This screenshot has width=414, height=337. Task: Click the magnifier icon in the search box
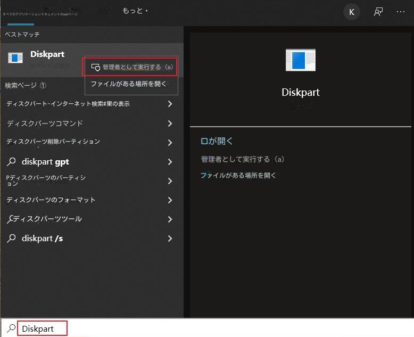[x=11, y=328]
